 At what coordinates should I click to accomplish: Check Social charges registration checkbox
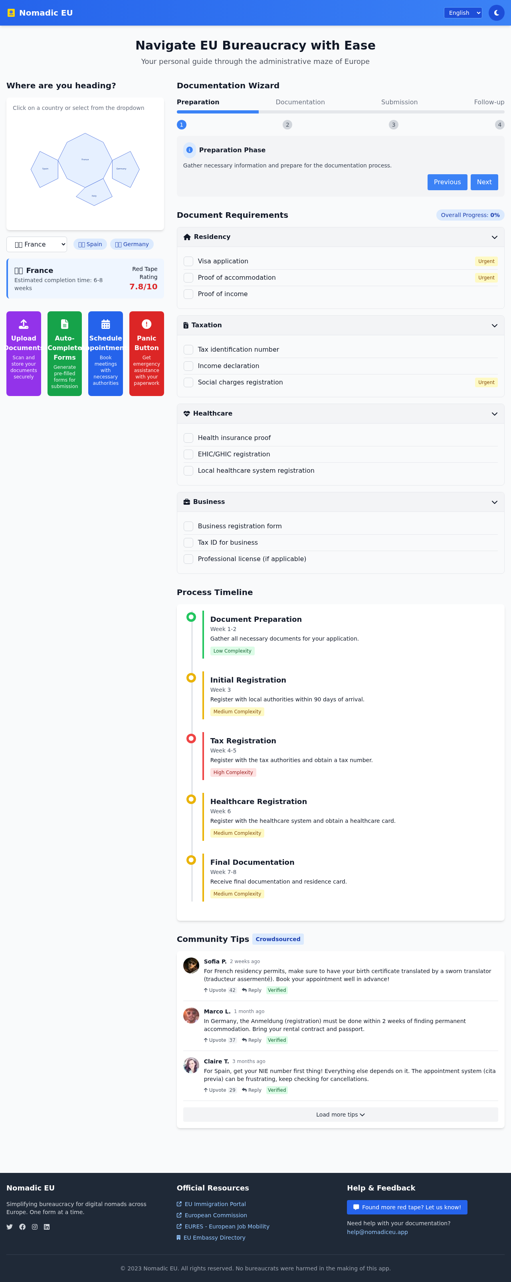click(x=188, y=383)
